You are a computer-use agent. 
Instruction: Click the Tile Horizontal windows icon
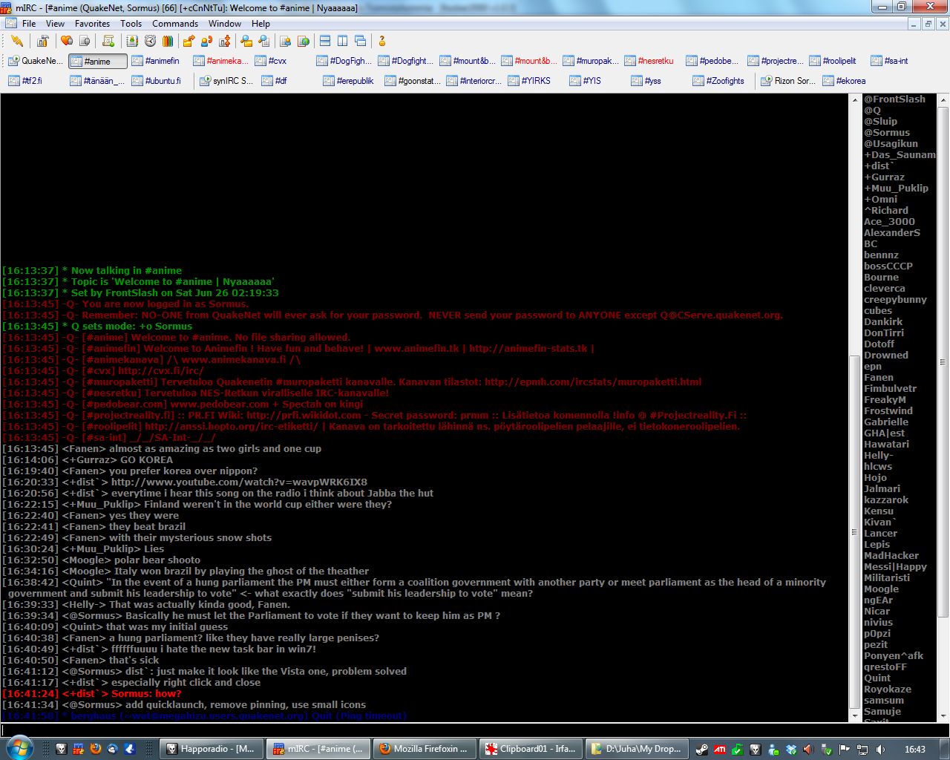pos(325,41)
